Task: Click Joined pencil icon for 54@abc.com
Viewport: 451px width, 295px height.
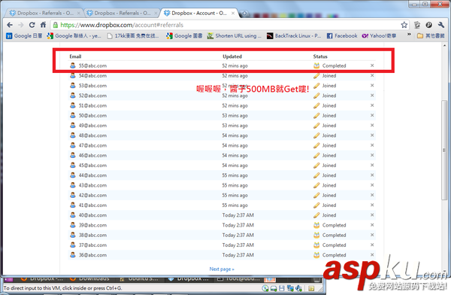Action: click(x=316, y=75)
